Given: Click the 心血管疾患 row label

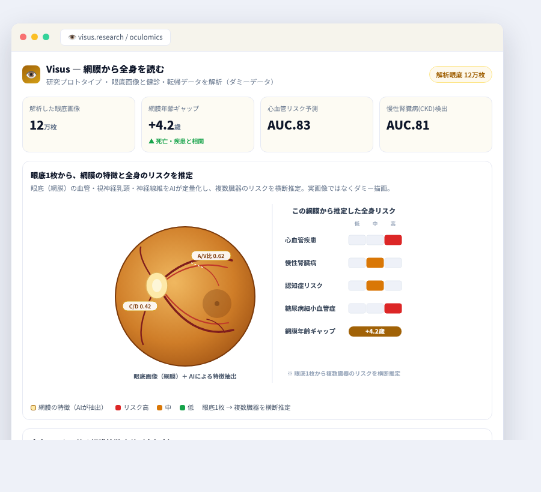Looking at the screenshot, I should pyautogui.click(x=301, y=240).
